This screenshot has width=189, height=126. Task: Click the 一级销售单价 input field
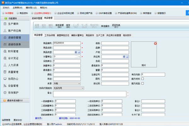pyautogui.click(x=65, y=101)
